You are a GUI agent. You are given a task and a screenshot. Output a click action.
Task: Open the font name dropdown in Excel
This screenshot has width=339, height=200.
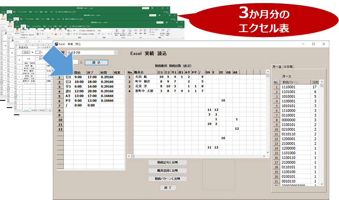click(53, 31)
